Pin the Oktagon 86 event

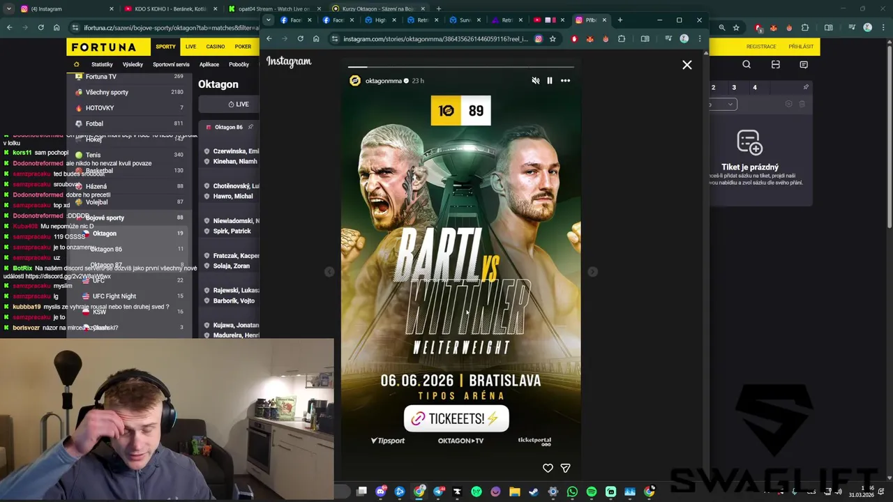pos(250,127)
